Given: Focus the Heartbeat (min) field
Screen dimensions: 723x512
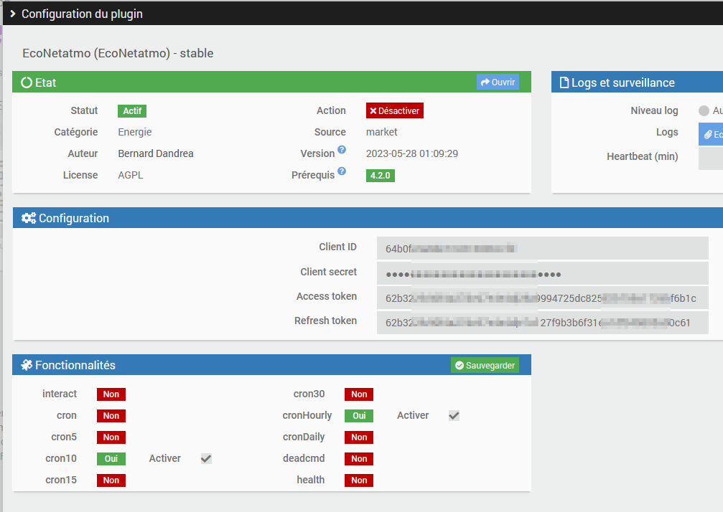Looking at the screenshot, I should click(x=711, y=158).
